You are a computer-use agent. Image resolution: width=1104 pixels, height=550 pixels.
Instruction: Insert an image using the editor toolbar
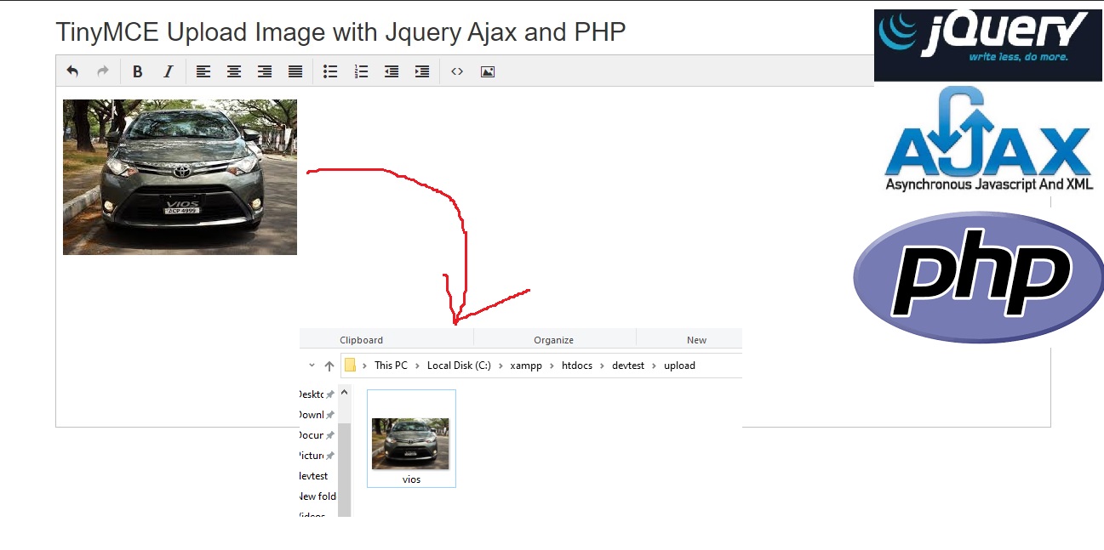pos(487,71)
